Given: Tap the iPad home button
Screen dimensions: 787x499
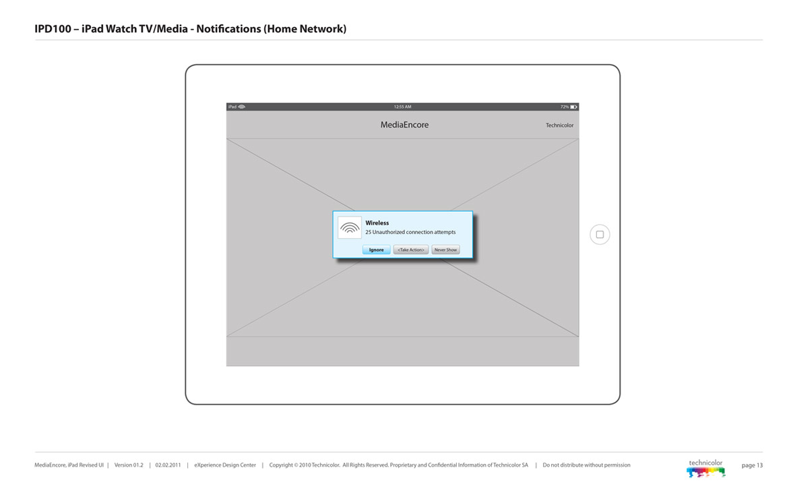Looking at the screenshot, I should [600, 235].
